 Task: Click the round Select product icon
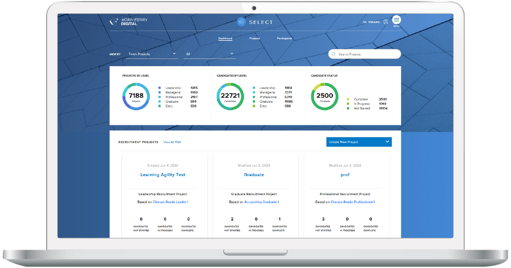click(x=241, y=22)
